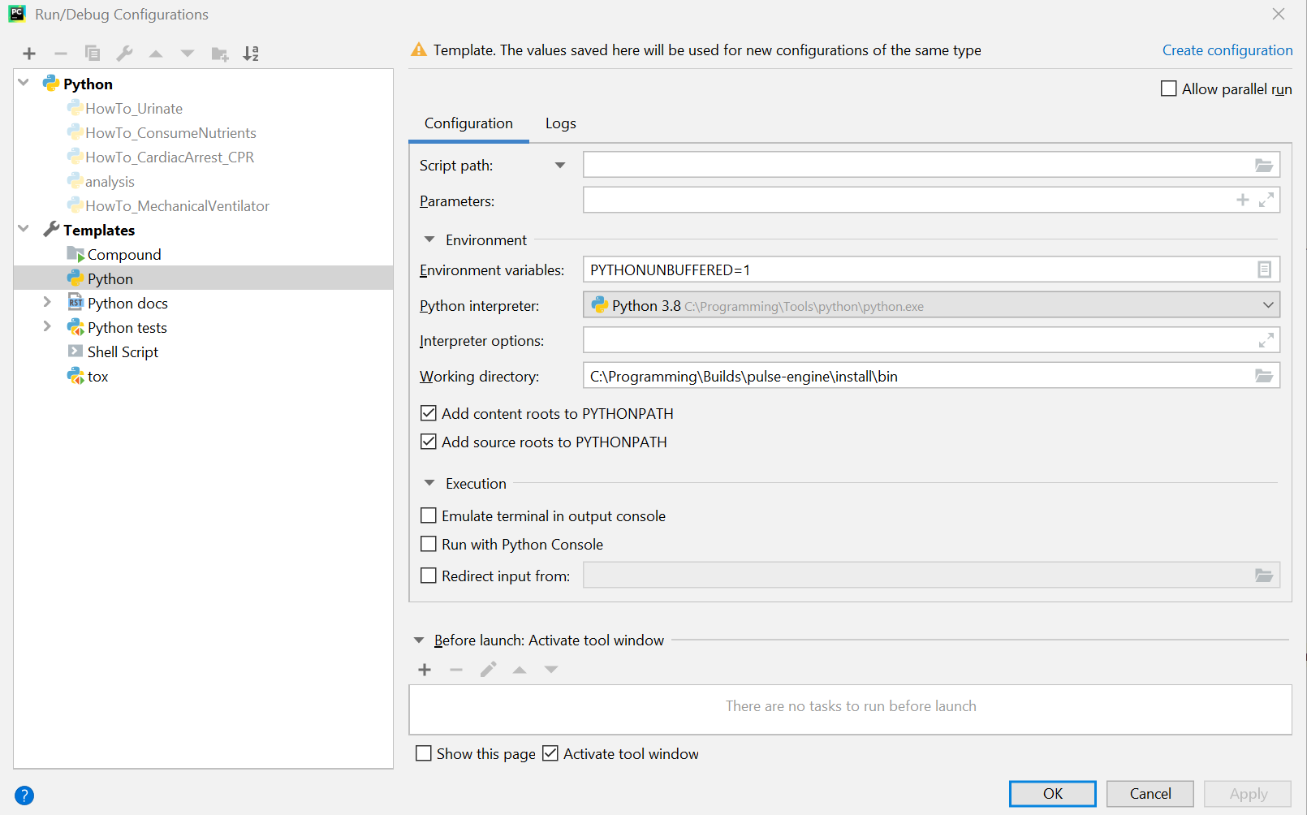
Task: Click the Sort Configurations alphabetically icon
Action: tap(251, 54)
